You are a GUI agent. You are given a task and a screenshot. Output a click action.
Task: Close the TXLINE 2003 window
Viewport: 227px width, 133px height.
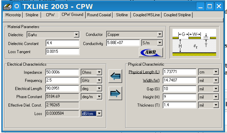click(x=219, y=6)
